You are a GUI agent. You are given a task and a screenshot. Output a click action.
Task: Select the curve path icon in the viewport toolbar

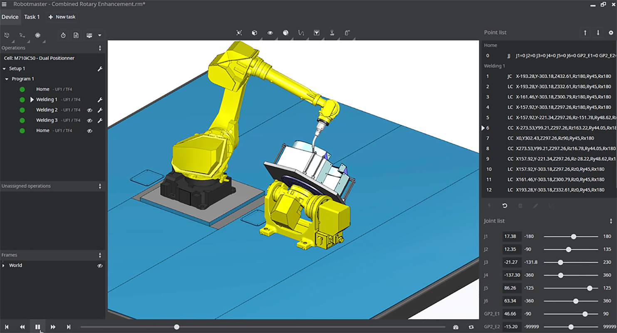301,32
